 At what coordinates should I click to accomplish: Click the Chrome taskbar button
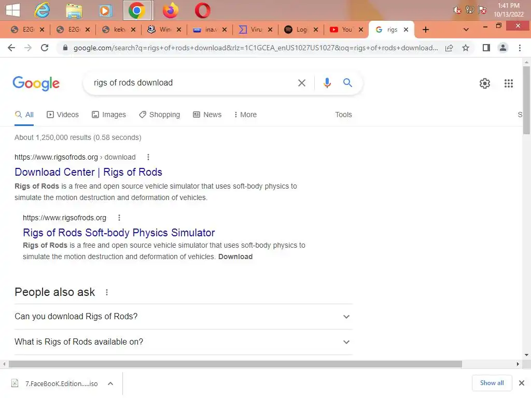point(138,10)
